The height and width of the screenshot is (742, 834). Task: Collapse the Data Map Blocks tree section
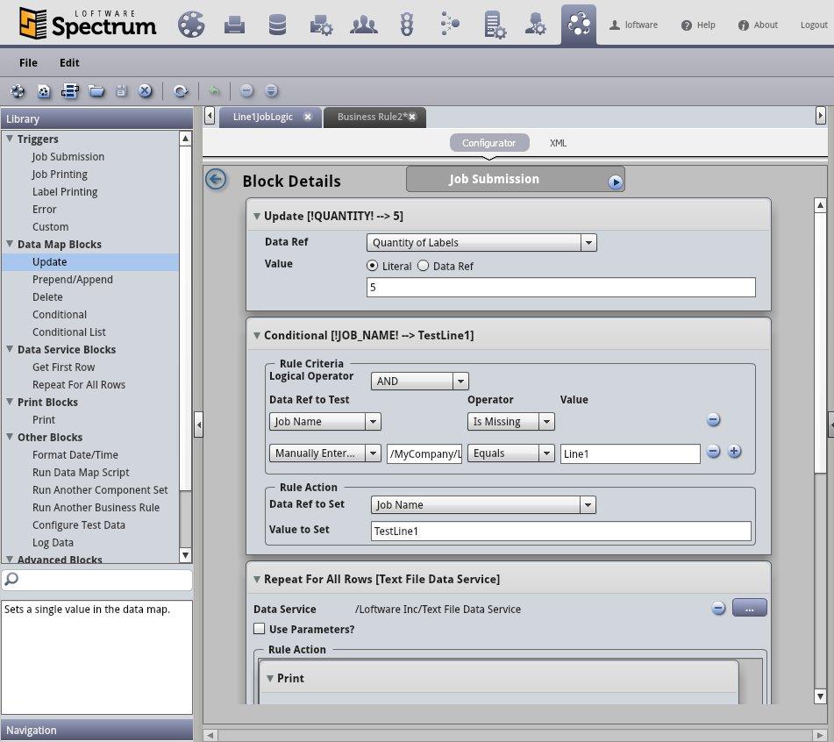coord(10,244)
